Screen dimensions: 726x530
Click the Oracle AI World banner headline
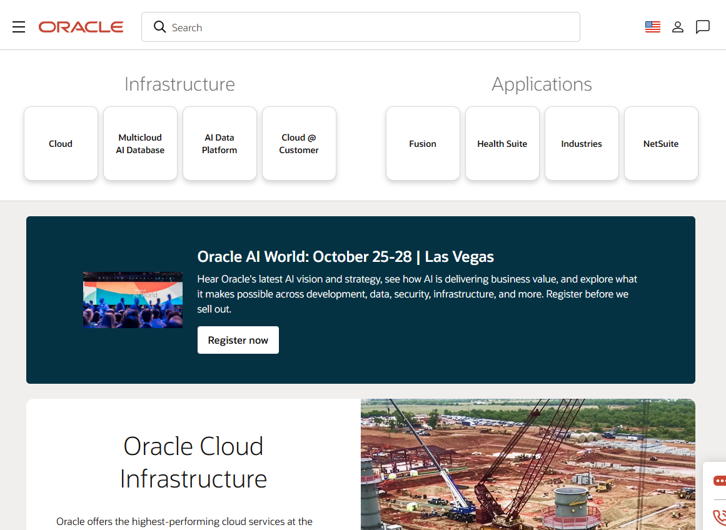pyautogui.click(x=345, y=256)
